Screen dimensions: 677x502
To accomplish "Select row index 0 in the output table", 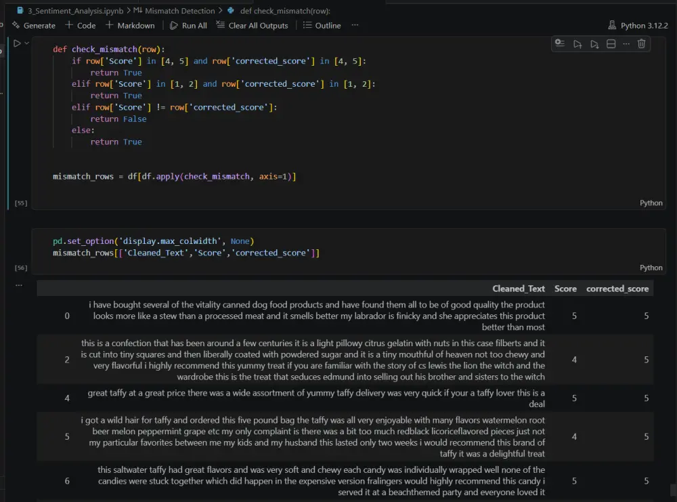I will [67, 316].
